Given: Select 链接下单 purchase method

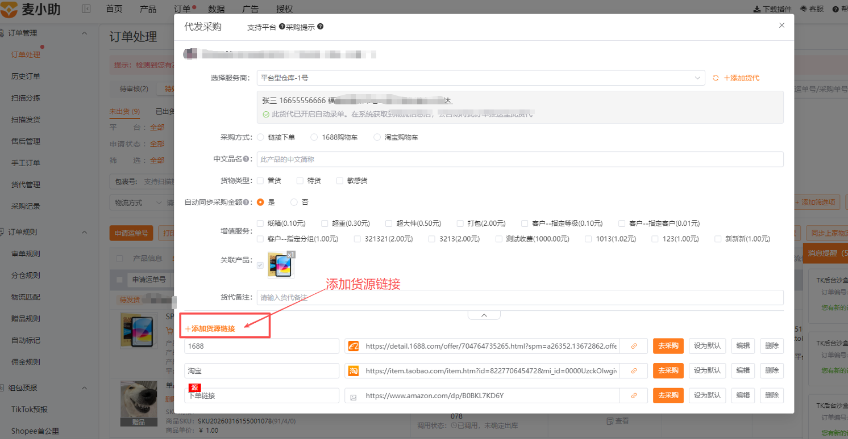Looking at the screenshot, I should pos(261,137).
